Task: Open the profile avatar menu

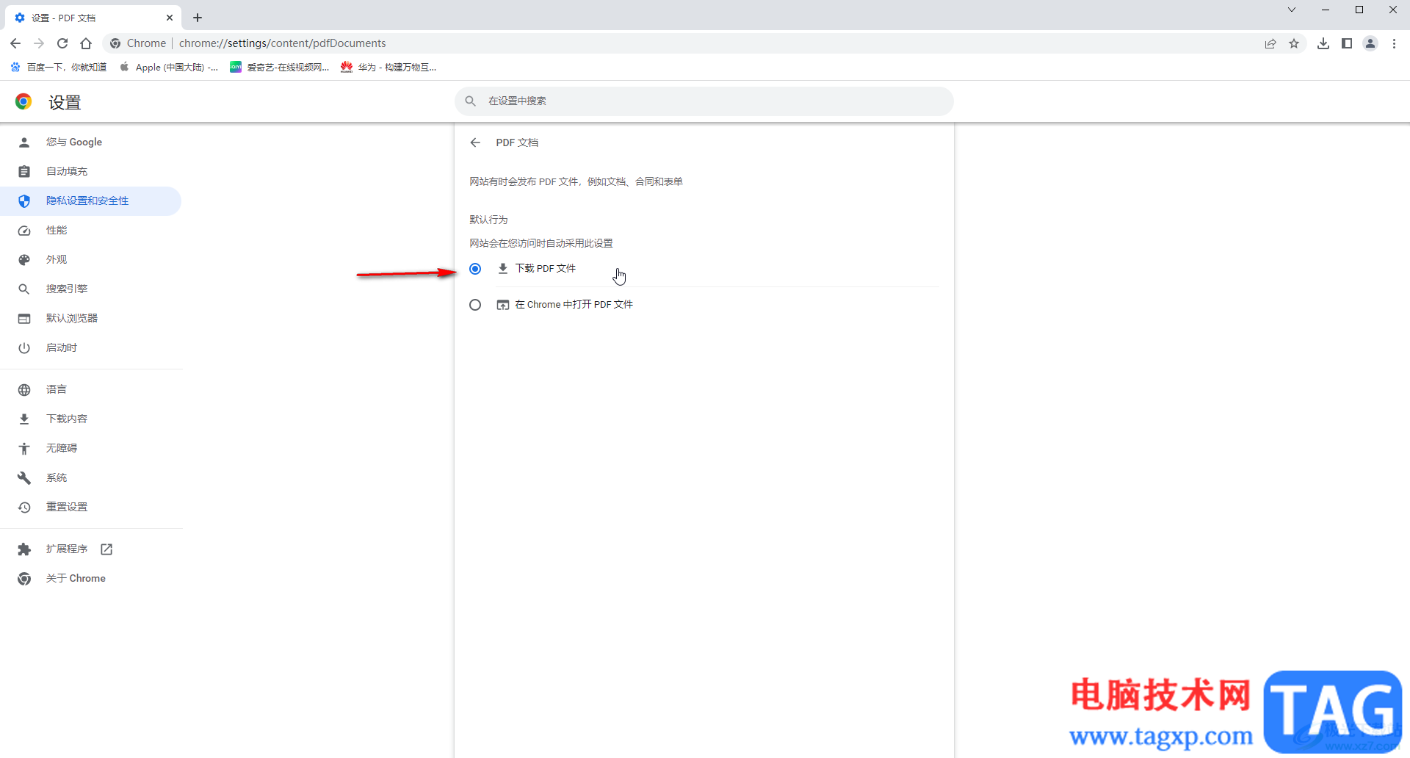Action: (x=1370, y=43)
